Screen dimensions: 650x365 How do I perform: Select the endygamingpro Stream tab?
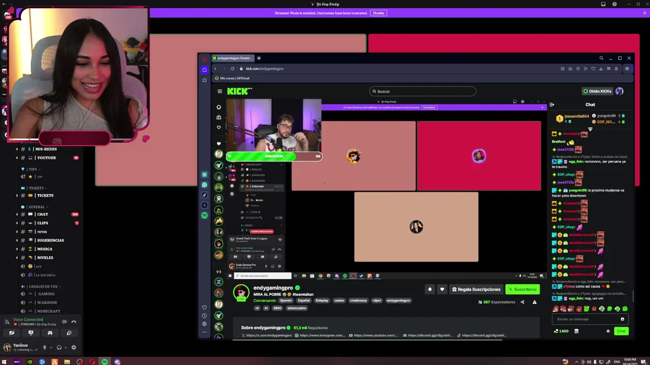pos(232,58)
